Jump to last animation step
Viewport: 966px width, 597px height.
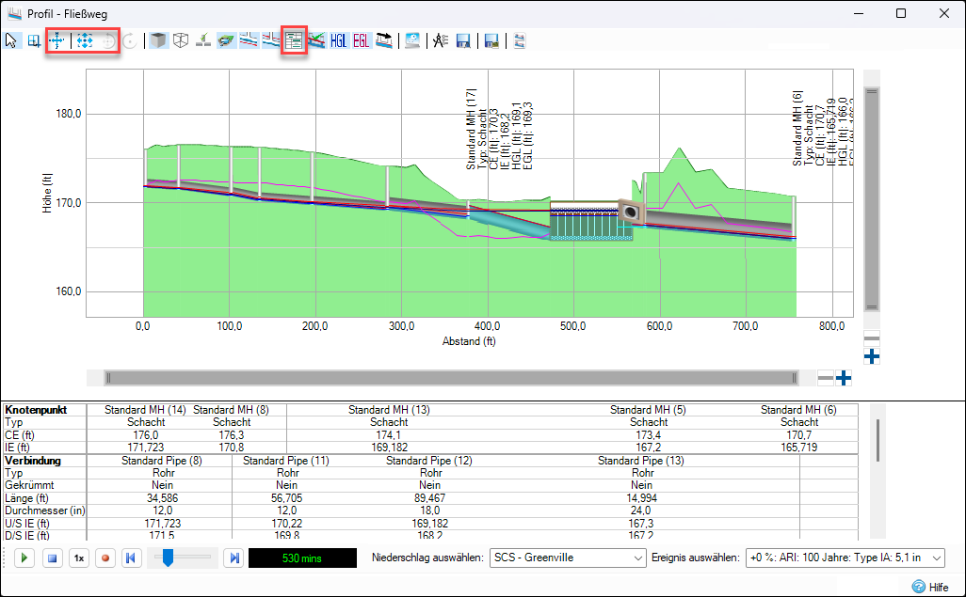(233, 558)
